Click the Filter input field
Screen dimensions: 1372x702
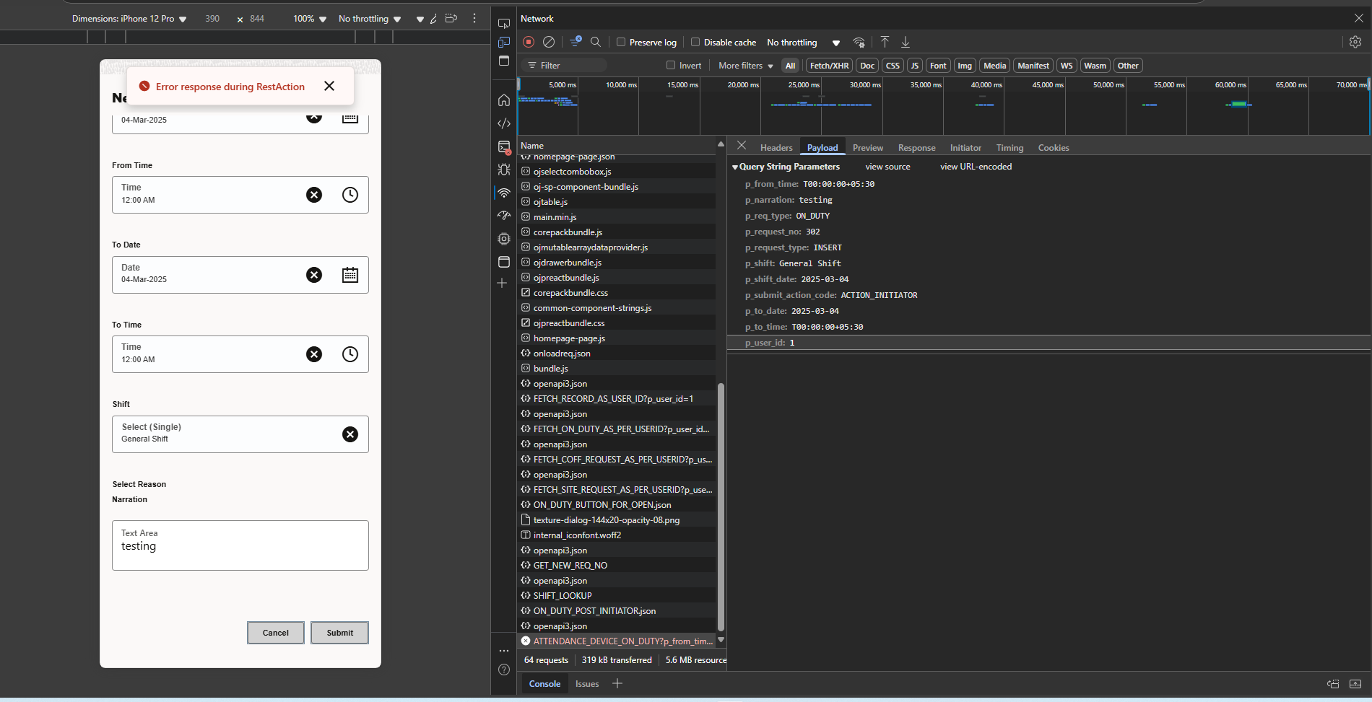pos(565,65)
